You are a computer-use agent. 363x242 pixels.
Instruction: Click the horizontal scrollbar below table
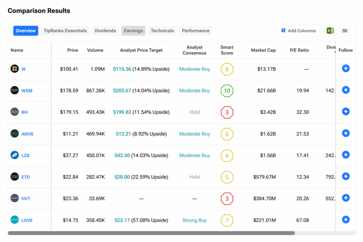(151, 233)
